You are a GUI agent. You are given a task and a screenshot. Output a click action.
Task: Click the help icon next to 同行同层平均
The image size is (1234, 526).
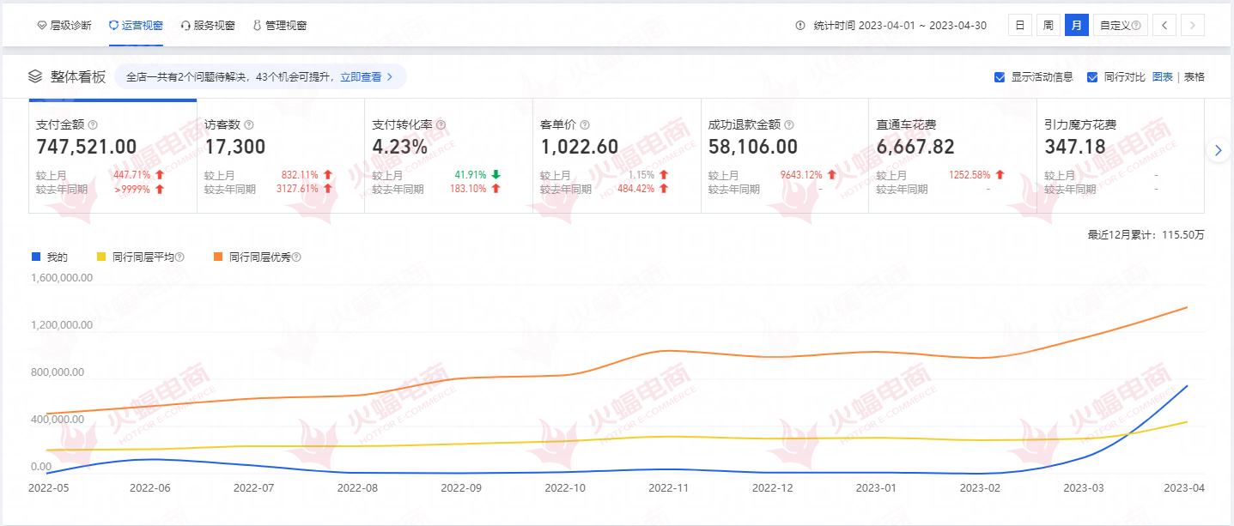[x=180, y=257]
